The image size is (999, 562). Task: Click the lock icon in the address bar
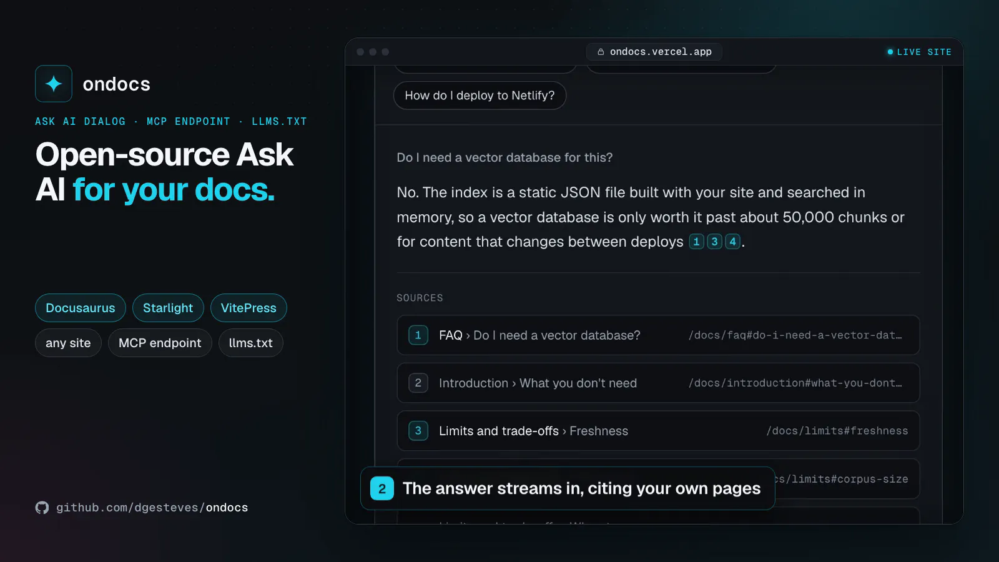[601, 52]
